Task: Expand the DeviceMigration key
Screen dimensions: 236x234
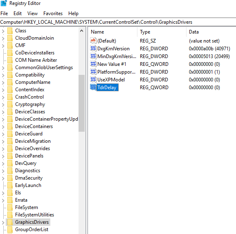Action: [x=3, y=142]
